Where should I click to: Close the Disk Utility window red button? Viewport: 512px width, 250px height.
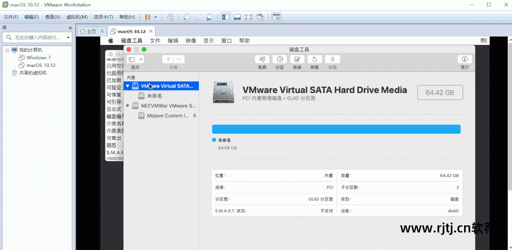[x=129, y=49]
